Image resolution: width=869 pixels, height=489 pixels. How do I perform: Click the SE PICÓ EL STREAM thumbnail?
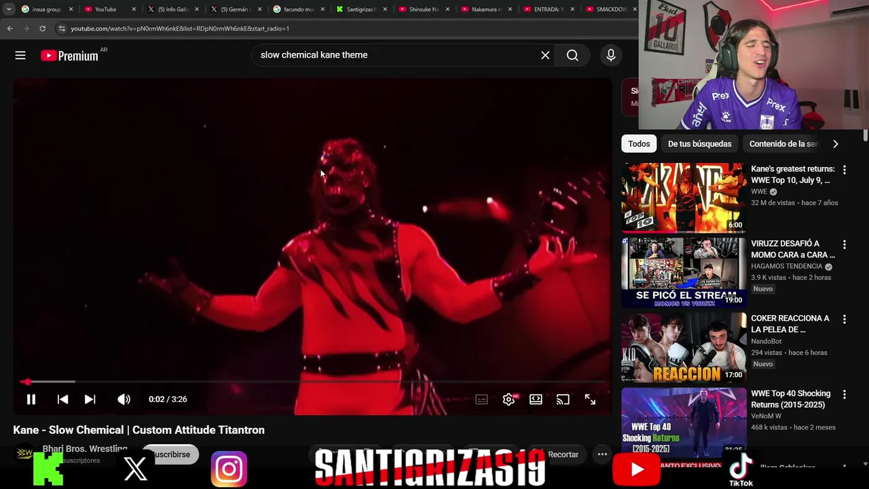coord(684,272)
